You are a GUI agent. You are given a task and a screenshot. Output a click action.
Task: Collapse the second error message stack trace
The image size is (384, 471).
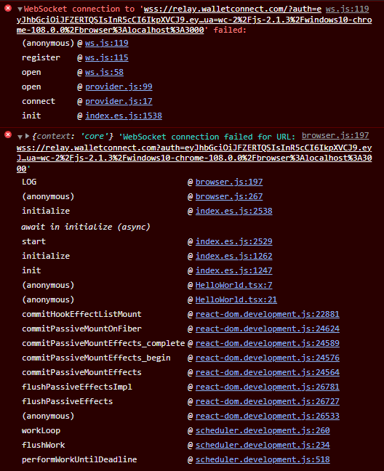[x=20, y=137]
